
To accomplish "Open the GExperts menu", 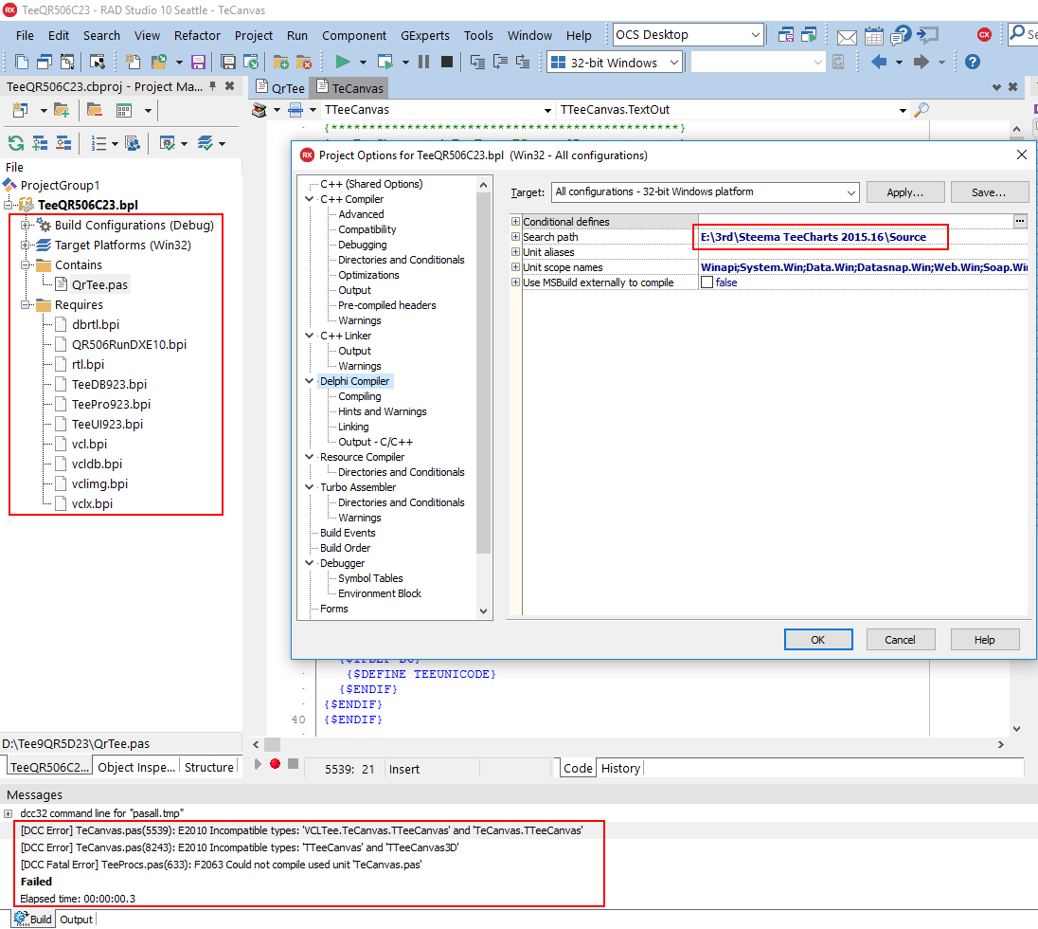I will 425,36.
